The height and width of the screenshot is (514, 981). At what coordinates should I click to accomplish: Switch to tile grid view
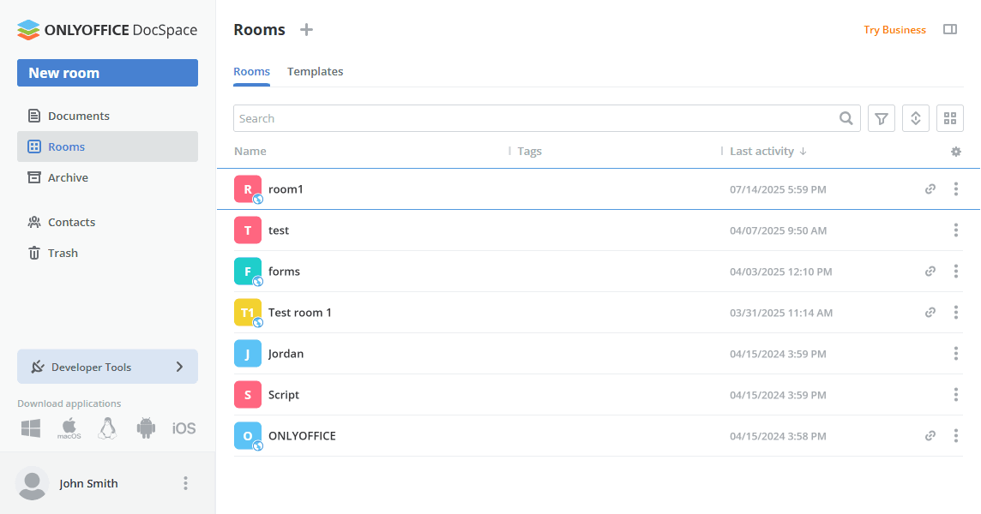[x=950, y=118]
